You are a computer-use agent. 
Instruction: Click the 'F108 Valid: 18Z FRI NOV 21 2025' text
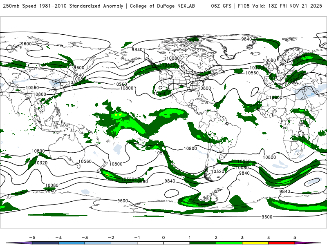pyautogui.click(x=280, y=6)
